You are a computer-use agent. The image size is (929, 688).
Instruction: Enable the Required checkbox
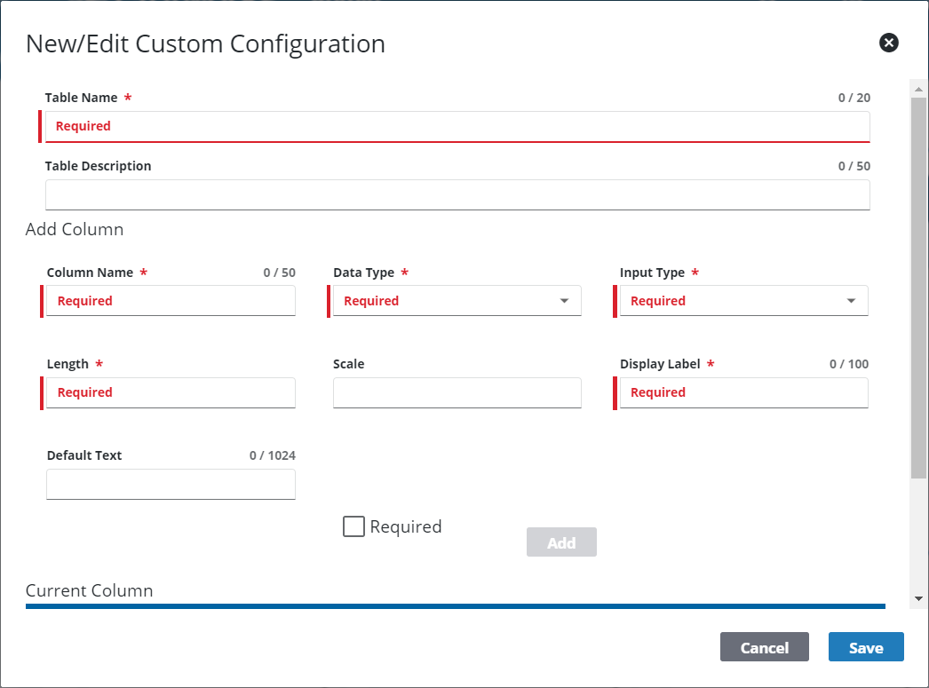click(353, 526)
